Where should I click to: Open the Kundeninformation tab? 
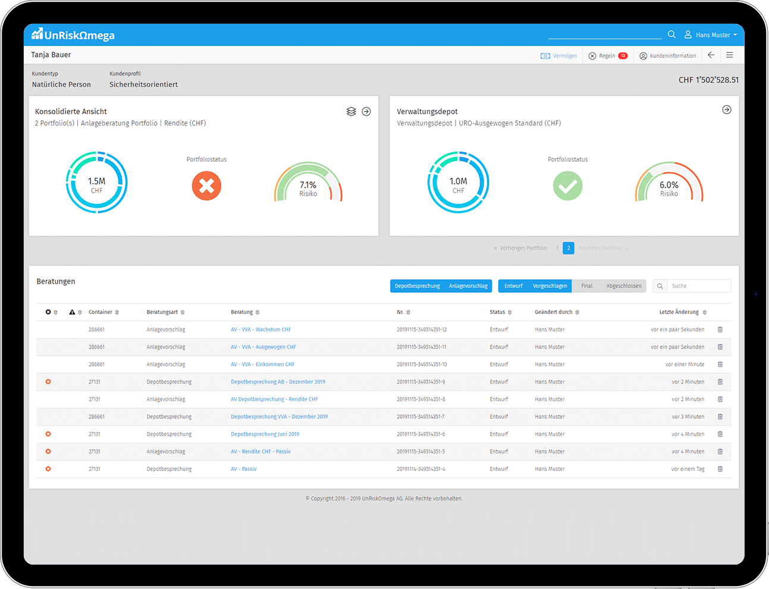(668, 56)
